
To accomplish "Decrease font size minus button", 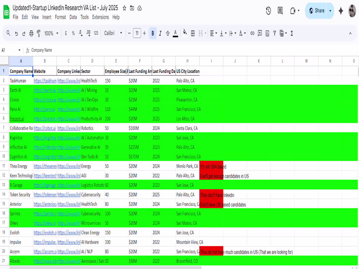I will click(129, 33).
